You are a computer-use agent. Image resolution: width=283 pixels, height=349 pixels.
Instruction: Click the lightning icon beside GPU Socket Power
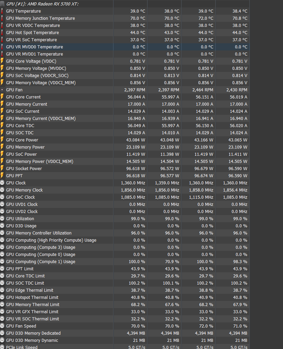2,168
